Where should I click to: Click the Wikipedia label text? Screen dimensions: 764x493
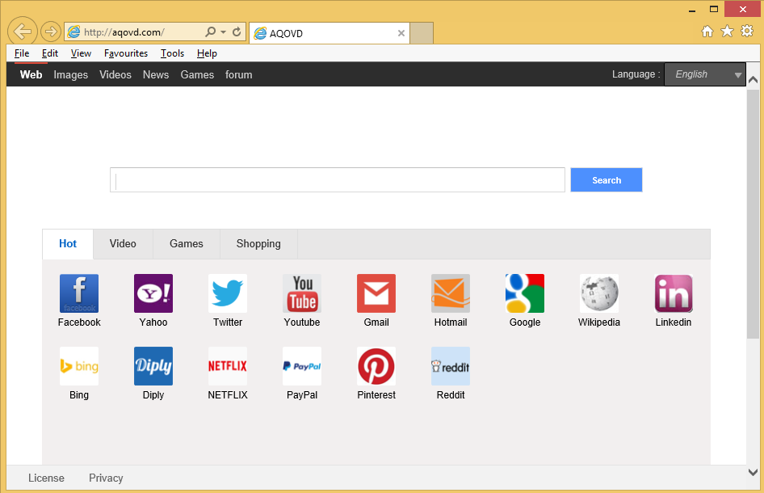pos(599,322)
